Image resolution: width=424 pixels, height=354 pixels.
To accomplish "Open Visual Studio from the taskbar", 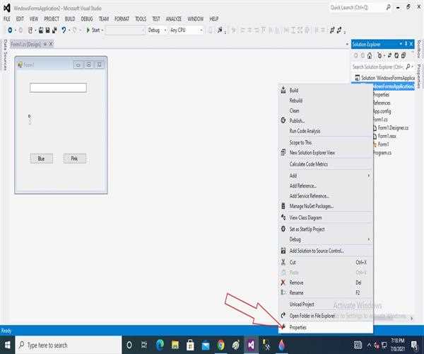I will pos(251,345).
